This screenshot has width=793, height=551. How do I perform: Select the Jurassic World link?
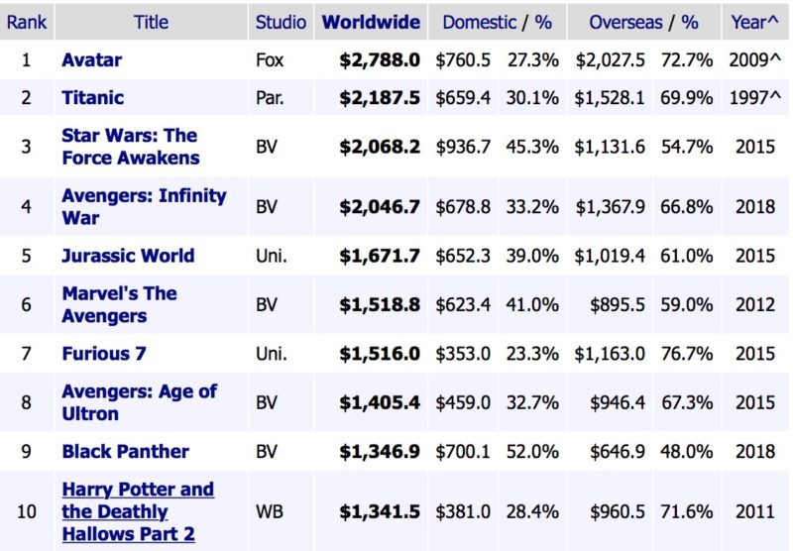[x=128, y=256]
